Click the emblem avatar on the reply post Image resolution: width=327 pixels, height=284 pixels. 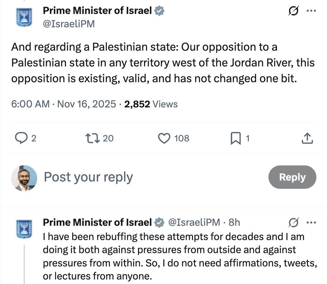coord(24,229)
